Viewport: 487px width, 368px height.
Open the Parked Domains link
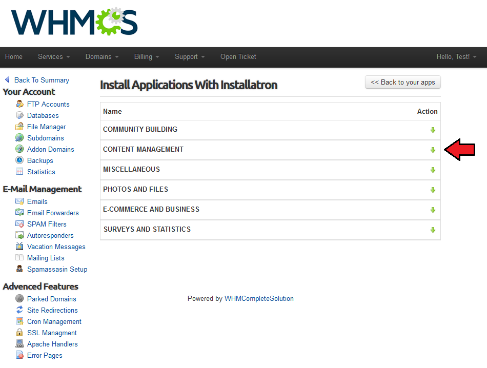click(x=52, y=299)
